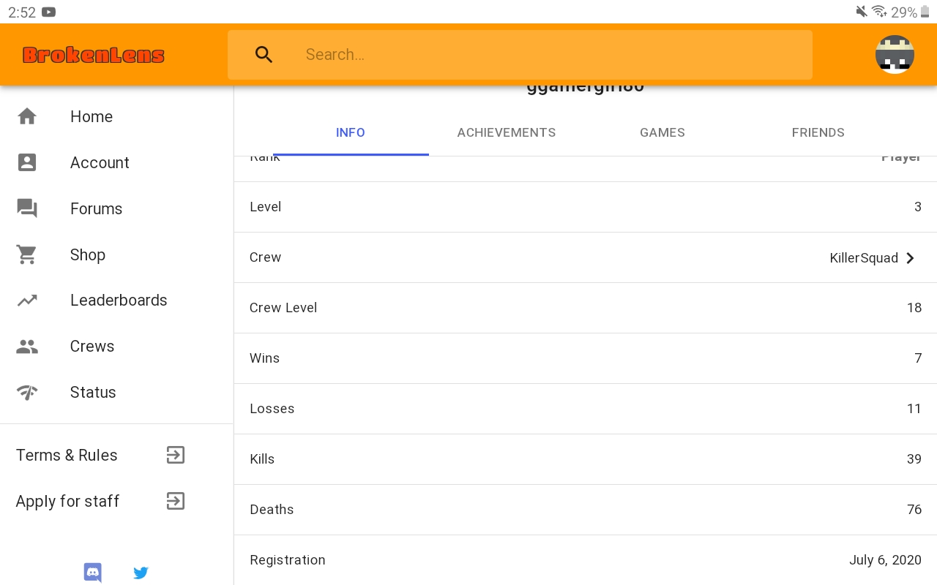Click the Crew Level value 18

[x=914, y=308]
